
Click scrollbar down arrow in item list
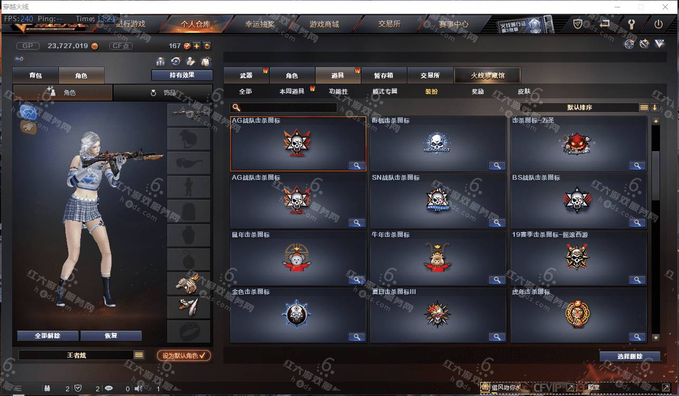656,337
